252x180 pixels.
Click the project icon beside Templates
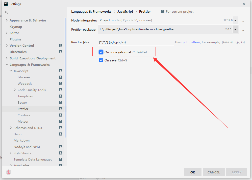61,96
